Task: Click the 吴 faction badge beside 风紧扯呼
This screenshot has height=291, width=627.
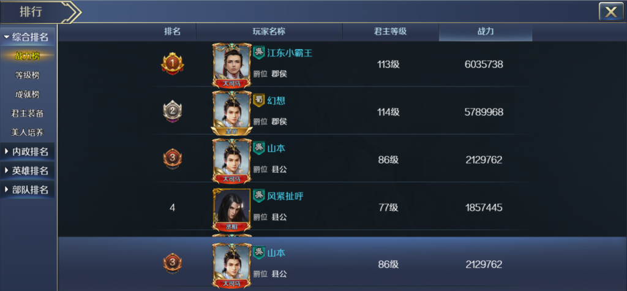Action: point(259,195)
